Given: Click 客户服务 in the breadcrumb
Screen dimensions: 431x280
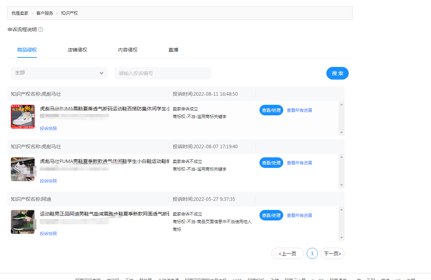Looking at the screenshot, I should click(45, 13).
